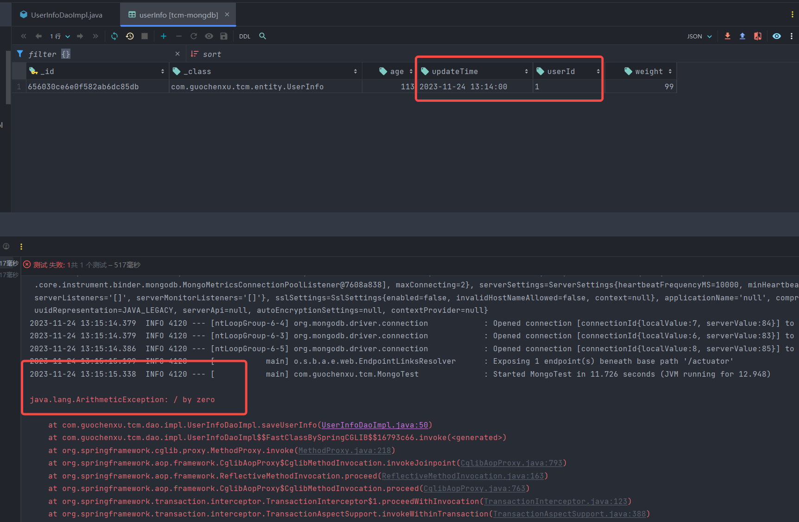Screen dimensions: 799x522
Task: Preview pending changes eye icon
Action: [209, 36]
